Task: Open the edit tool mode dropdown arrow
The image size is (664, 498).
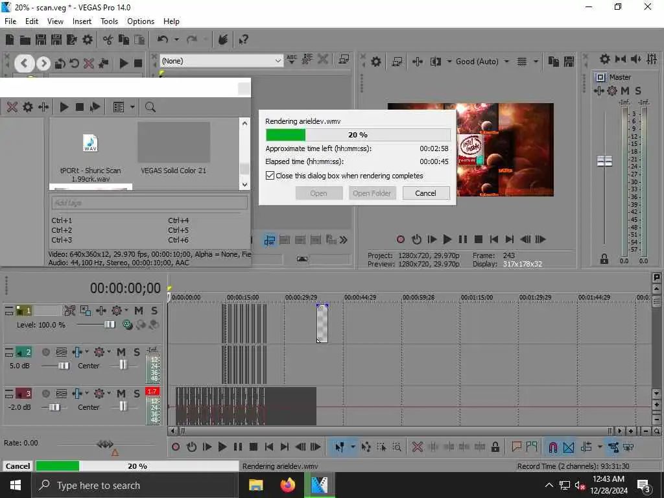Action: click(352, 447)
